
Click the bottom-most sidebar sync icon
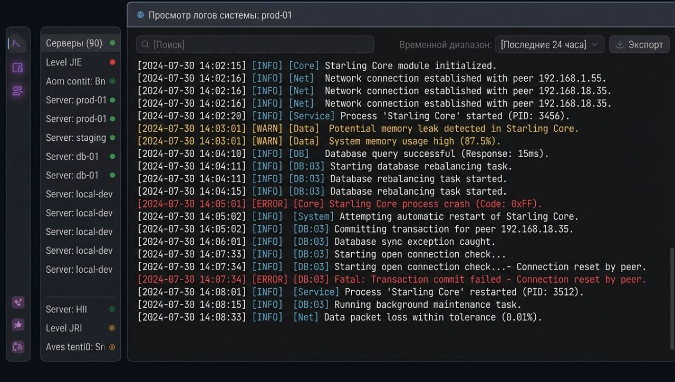18,347
